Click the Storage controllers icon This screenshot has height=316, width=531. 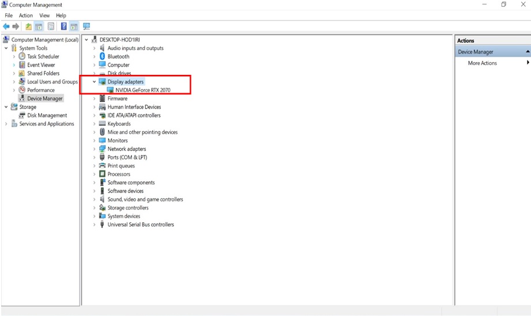tap(102, 208)
